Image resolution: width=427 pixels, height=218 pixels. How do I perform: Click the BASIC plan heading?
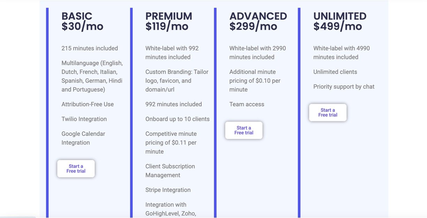77,16
